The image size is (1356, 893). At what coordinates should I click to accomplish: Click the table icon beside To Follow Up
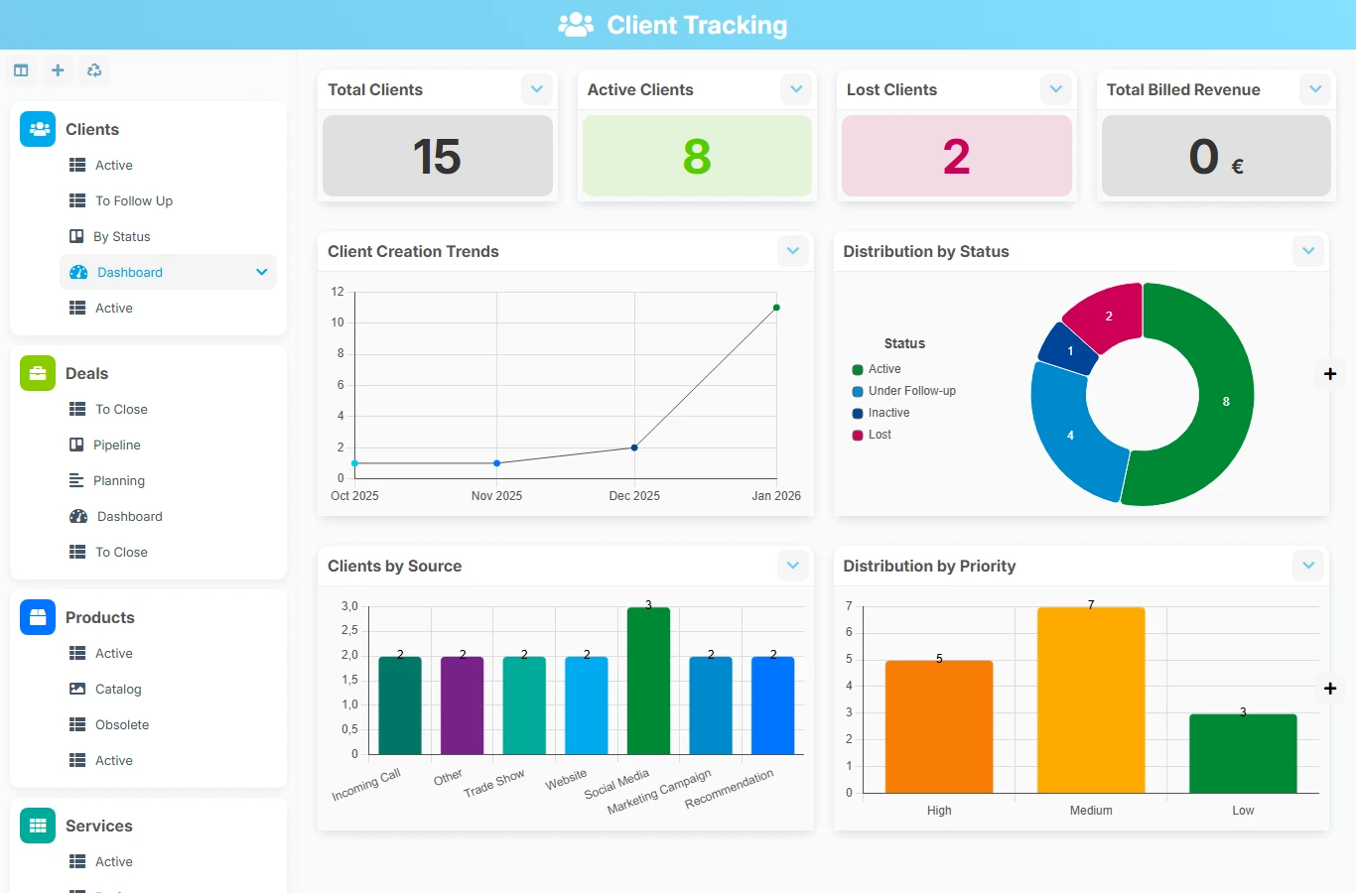click(77, 200)
